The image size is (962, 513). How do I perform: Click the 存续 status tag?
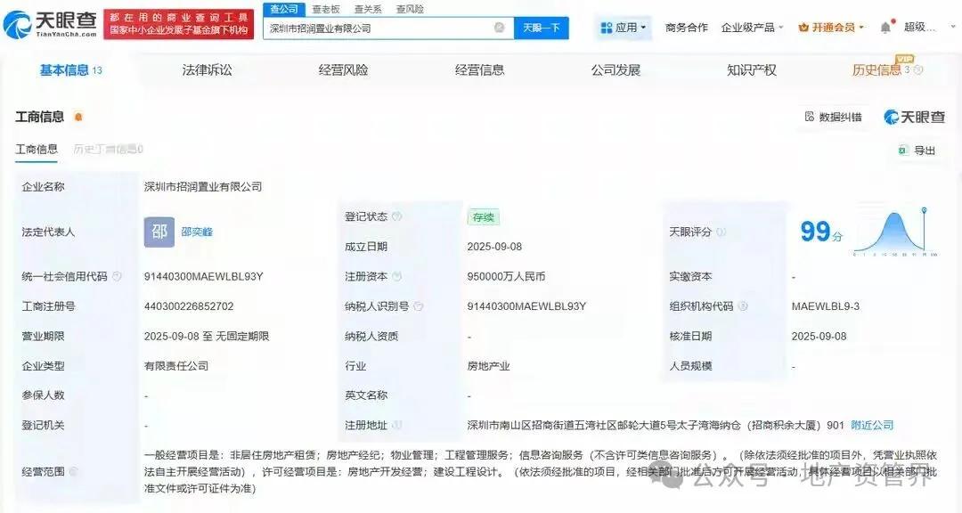coord(484,217)
